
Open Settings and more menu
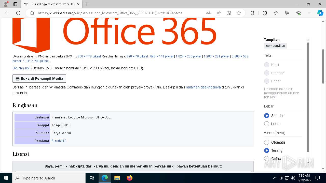[x=310, y=13]
